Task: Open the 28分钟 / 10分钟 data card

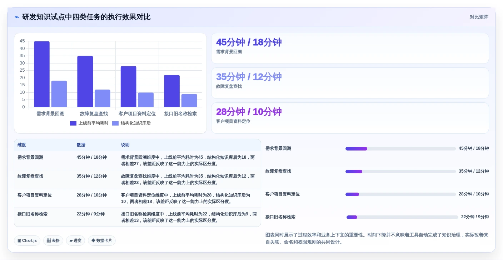Action: click(350, 118)
